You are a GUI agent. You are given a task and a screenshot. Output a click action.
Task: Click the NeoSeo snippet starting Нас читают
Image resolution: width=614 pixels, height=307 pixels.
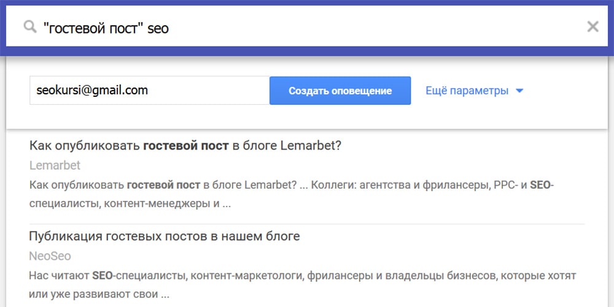click(x=302, y=276)
